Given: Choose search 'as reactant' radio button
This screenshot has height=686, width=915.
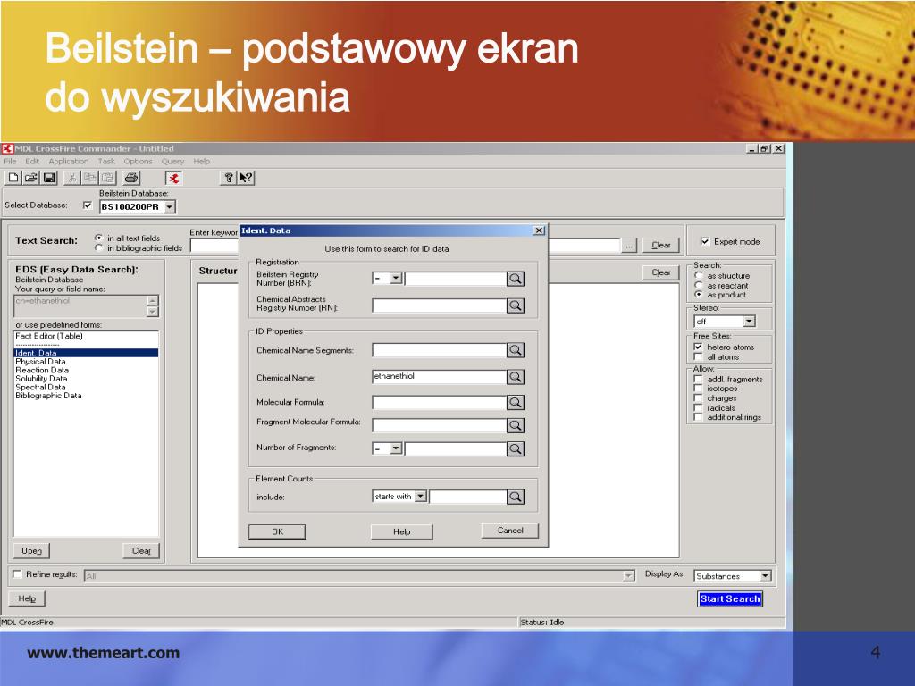Looking at the screenshot, I should click(699, 285).
